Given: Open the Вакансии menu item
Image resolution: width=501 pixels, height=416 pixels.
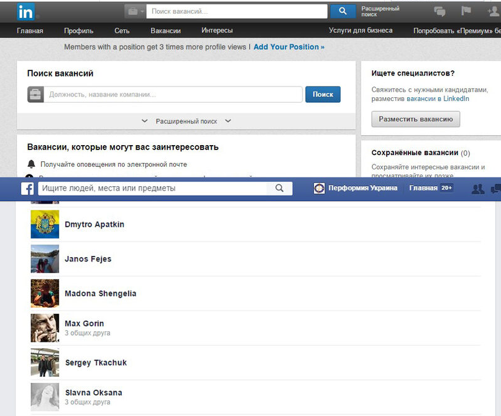Looking at the screenshot, I should [x=165, y=31].
